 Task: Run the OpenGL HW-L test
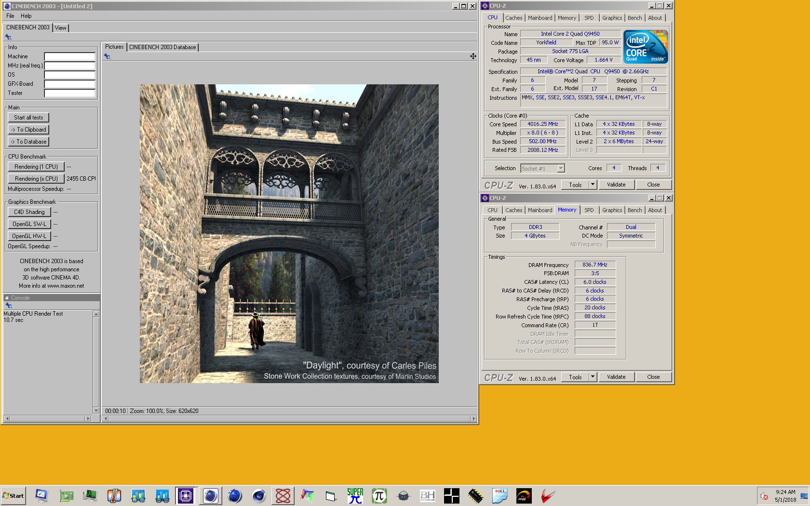pos(29,236)
